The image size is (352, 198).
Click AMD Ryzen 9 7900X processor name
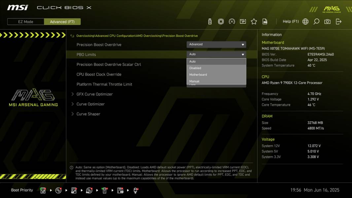click(x=292, y=83)
